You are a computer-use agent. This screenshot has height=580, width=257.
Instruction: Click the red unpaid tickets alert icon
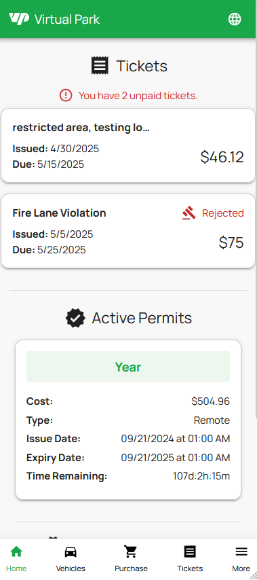point(66,96)
